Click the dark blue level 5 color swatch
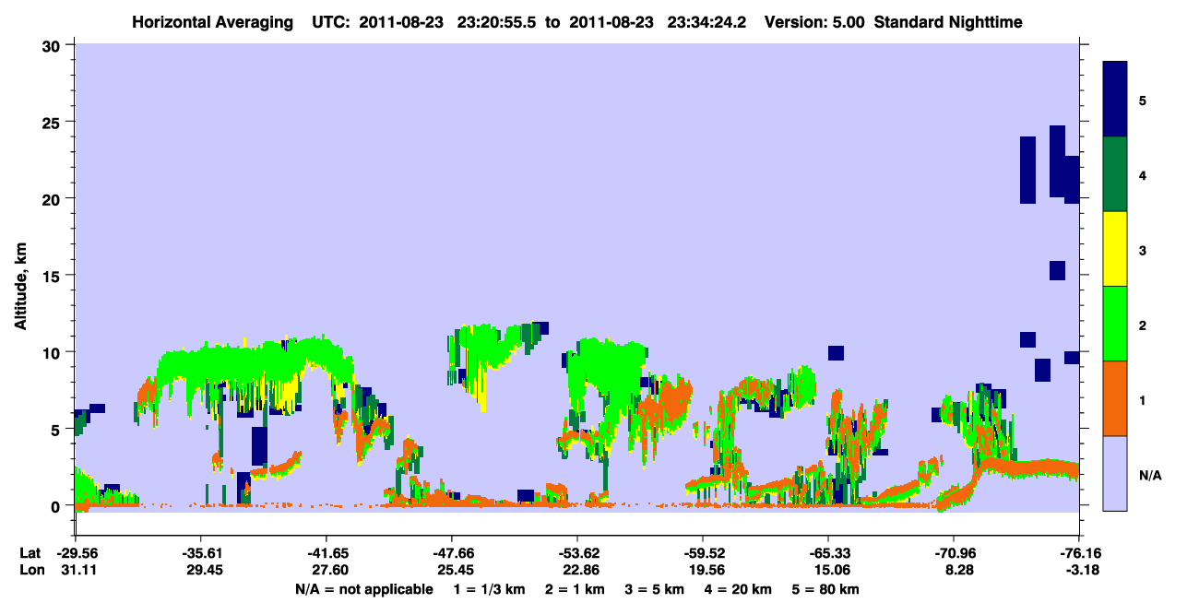 click(x=1115, y=100)
